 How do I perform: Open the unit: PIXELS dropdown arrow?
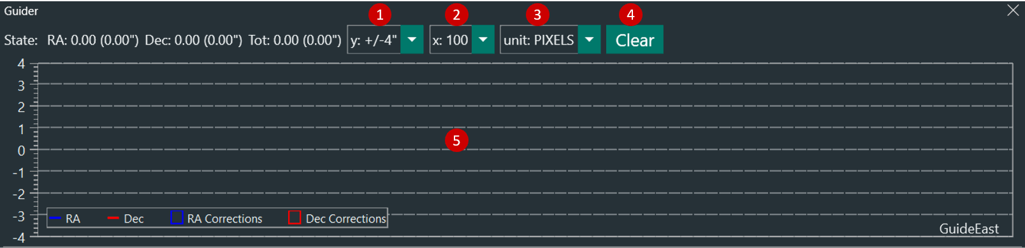coord(590,40)
